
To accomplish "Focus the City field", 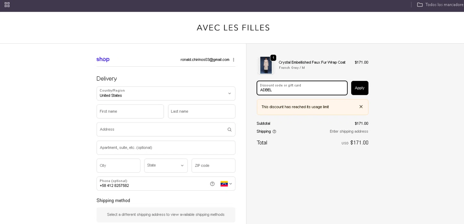I will [118, 166].
